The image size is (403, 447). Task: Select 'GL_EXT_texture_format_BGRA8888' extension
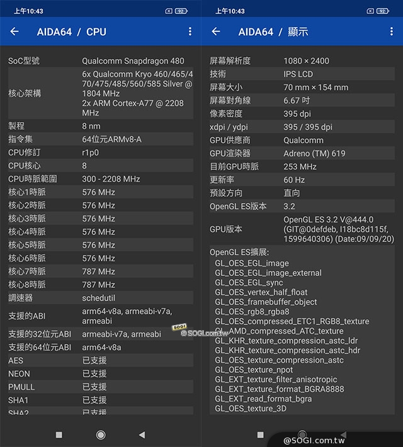tap(280, 389)
